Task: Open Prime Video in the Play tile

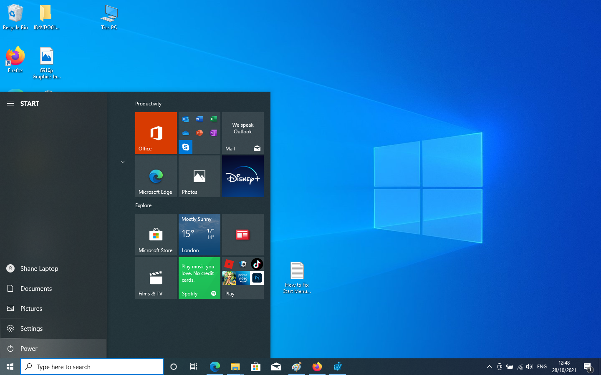Action: (x=243, y=278)
